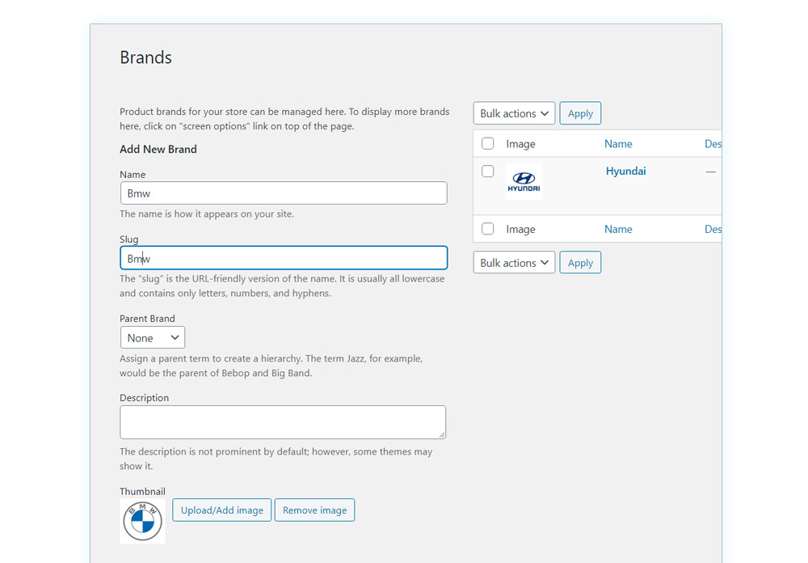
Task: Click the "Name" label above the Bmw field
Action: (133, 175)
